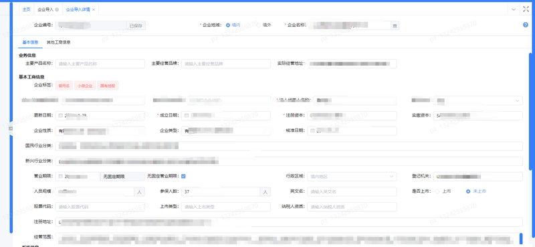
Task: Open the 行政区域 dropdown
Action: [x=352, y=177]
